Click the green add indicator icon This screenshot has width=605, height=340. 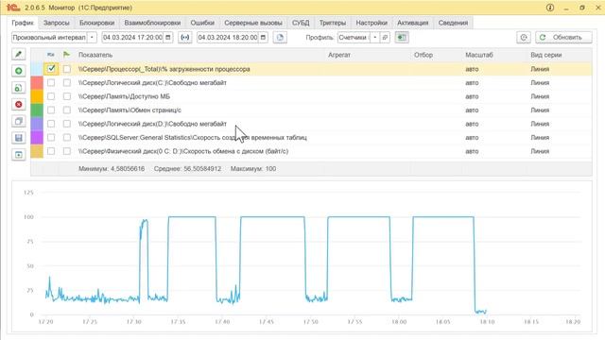pyautogui.click(x=18, y=71)
